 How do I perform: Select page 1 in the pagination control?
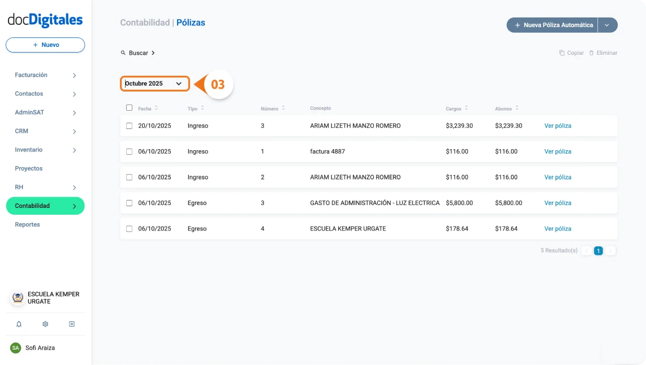click(x=598, y=250)
